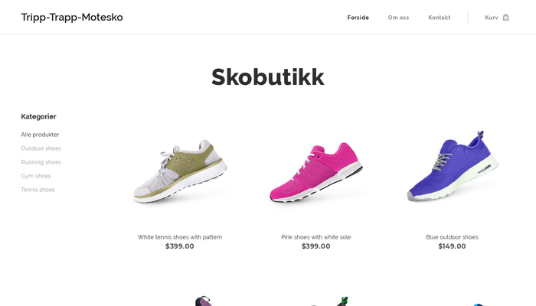This screenshot has width=536, height=306.
Task: Open the Om oss page
Action: click(398, 18)
